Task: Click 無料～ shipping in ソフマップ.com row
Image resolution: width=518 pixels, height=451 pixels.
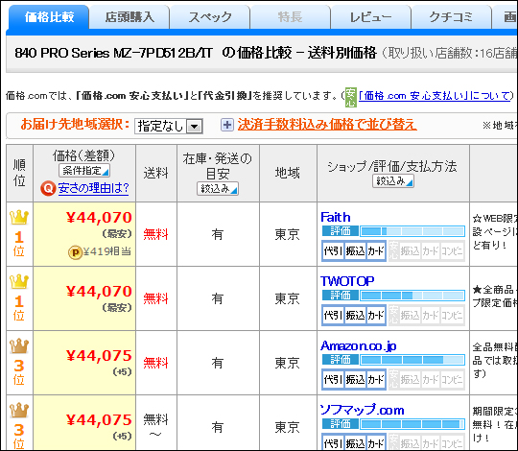Action: pos(155,425)
